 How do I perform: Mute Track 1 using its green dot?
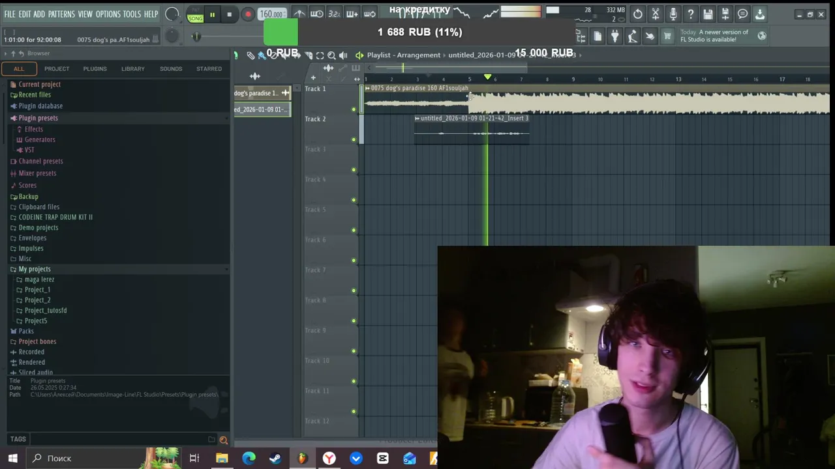click(x=354, y=109)
